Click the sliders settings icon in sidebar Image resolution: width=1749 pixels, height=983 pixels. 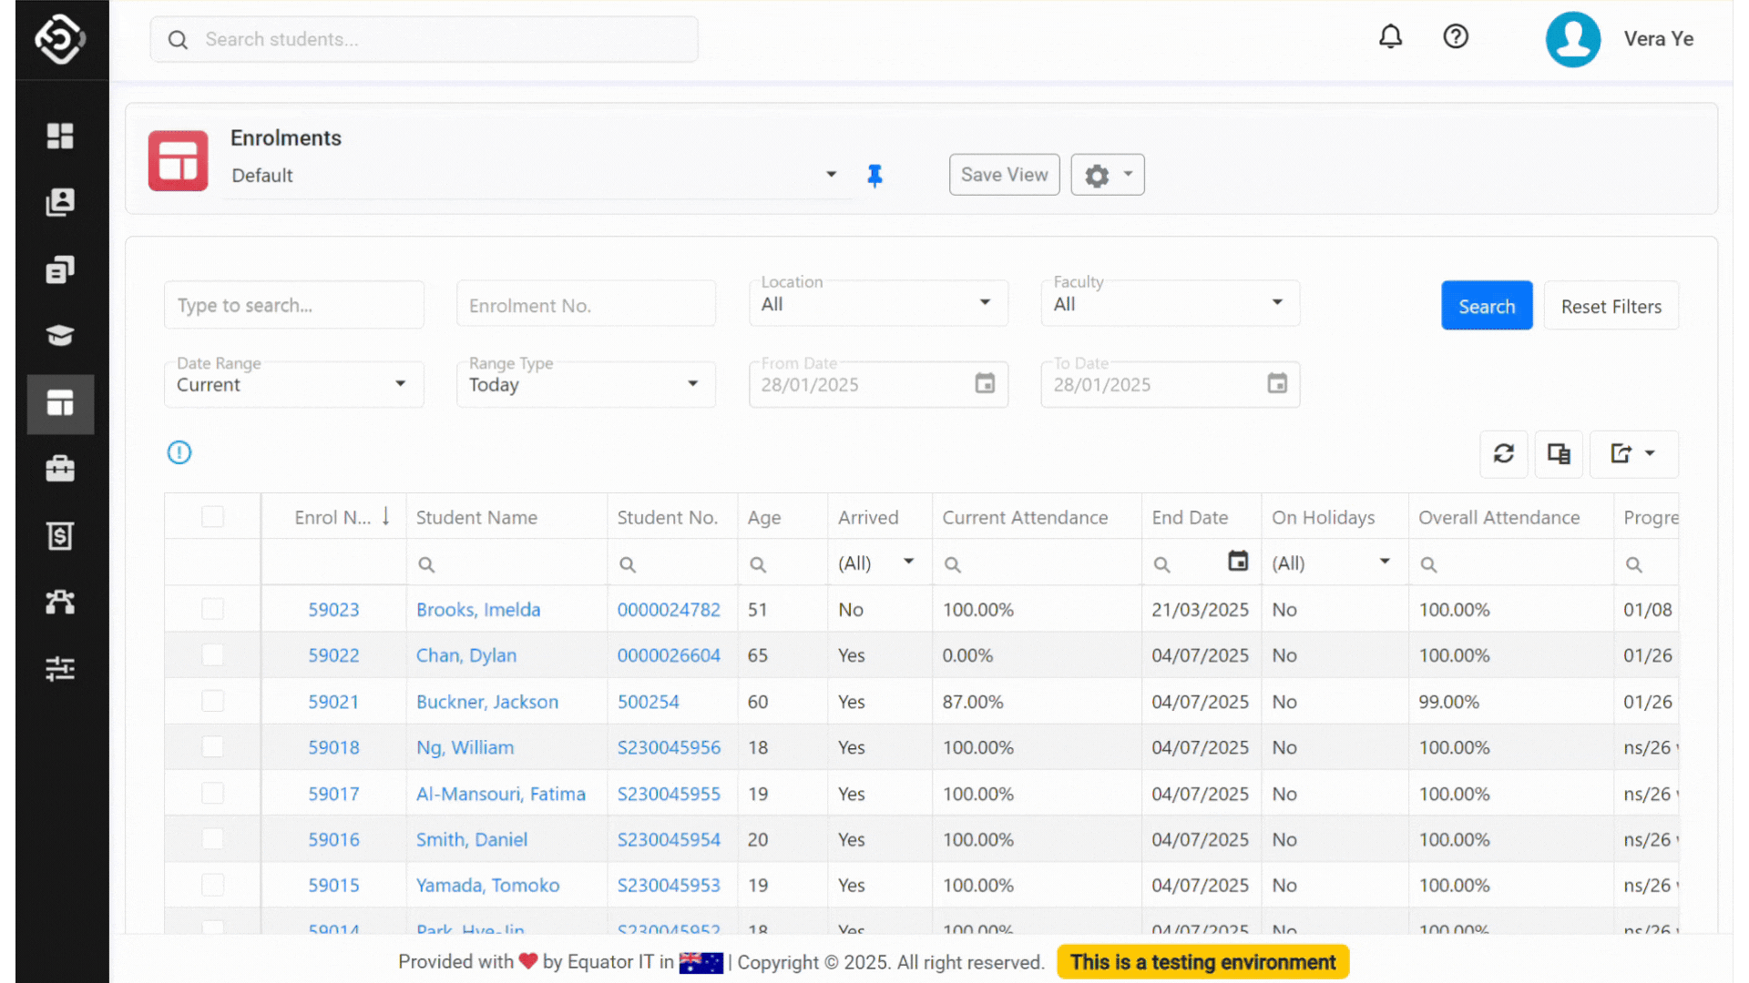(60, 669)
